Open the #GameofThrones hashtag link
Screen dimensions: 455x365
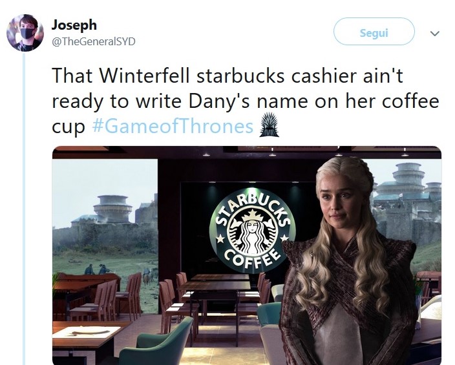[173, 127]
